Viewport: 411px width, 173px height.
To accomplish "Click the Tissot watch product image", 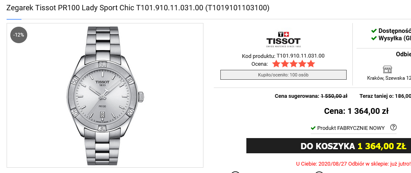I will [x=105, y=95].
